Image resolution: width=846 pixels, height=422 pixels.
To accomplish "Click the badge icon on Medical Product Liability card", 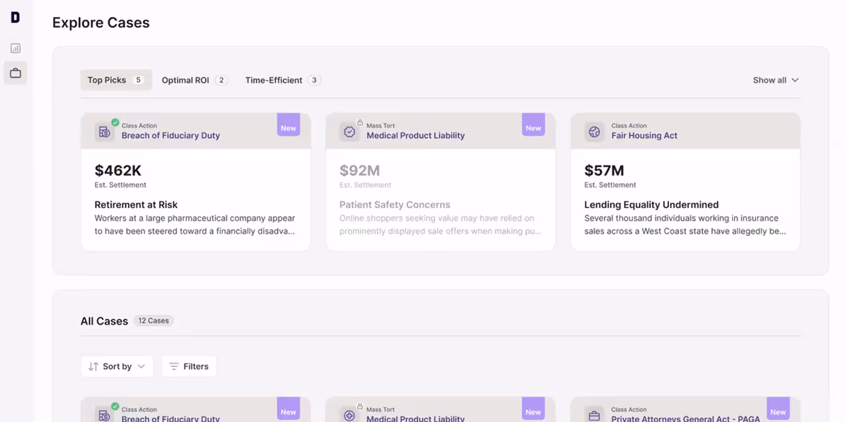I will pyautogui.click(x=349, y=131).
